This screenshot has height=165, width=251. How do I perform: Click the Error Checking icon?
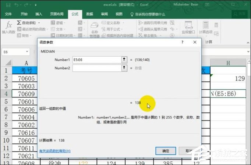pyautogui.click(x=172, y=29)
